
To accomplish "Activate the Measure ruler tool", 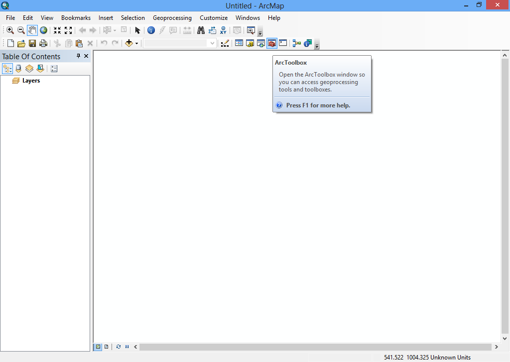I will (x=187, y=30).
